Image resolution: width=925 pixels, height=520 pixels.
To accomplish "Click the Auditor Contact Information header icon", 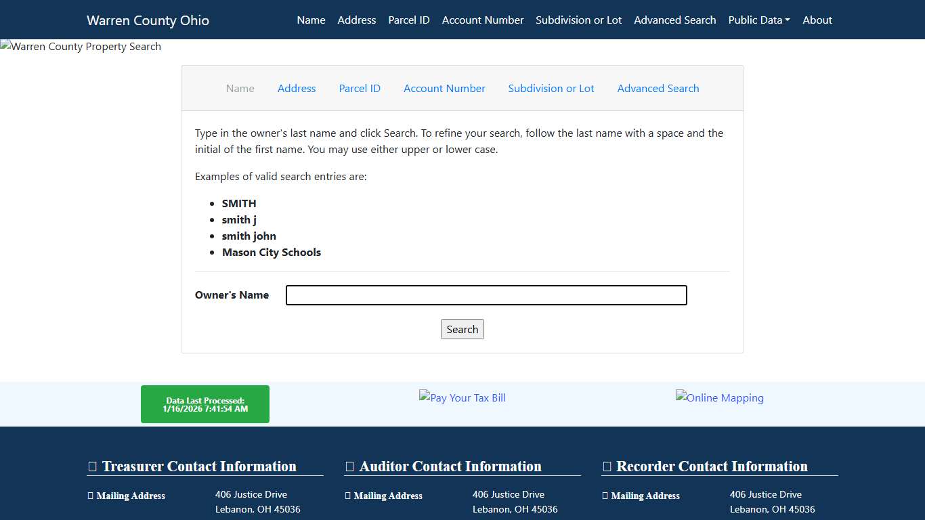I will tap(349, 466).
